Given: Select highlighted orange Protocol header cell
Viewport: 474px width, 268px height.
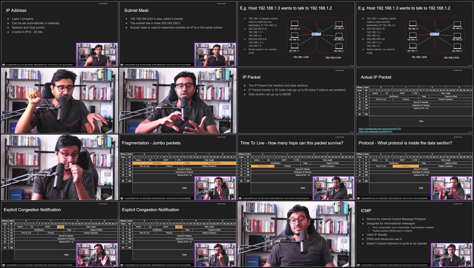Looking at the screenshot, I should pyautogui.click(x=406, y=166).
